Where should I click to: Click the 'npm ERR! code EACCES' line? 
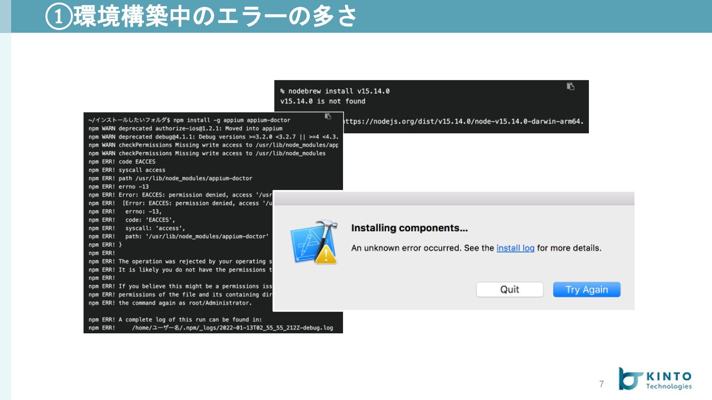[x=122, y=161]
